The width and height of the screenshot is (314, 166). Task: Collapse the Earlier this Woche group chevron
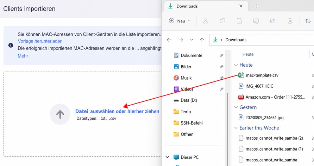pos(236,128)
